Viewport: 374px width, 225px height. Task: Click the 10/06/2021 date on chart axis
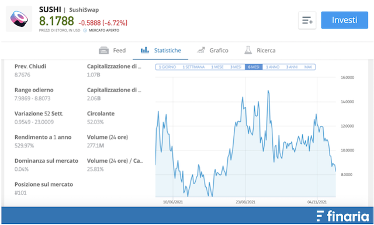173,202
